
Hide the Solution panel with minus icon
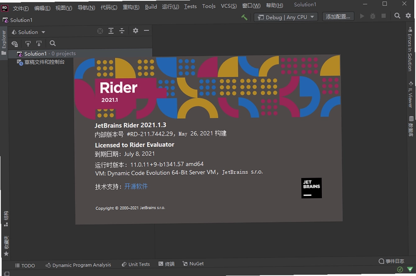point(146,31)
